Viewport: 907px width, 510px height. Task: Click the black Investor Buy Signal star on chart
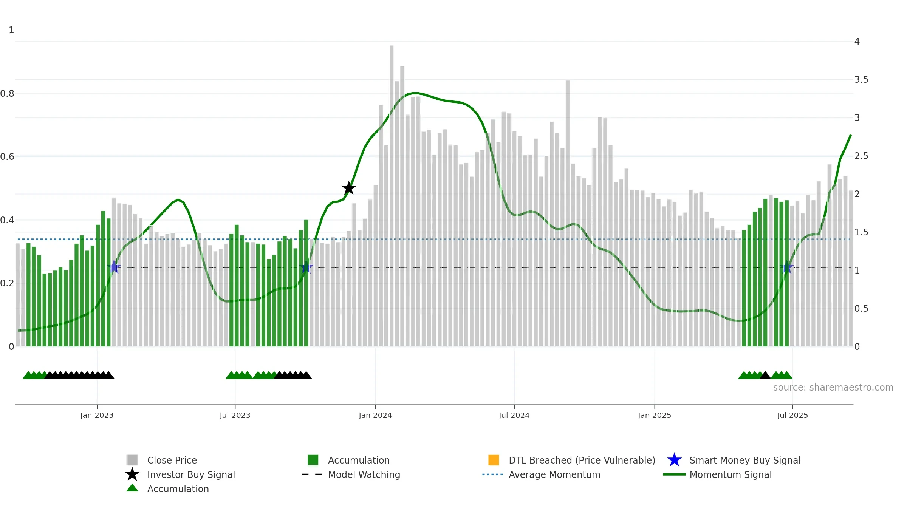click(x=349, y=188)
